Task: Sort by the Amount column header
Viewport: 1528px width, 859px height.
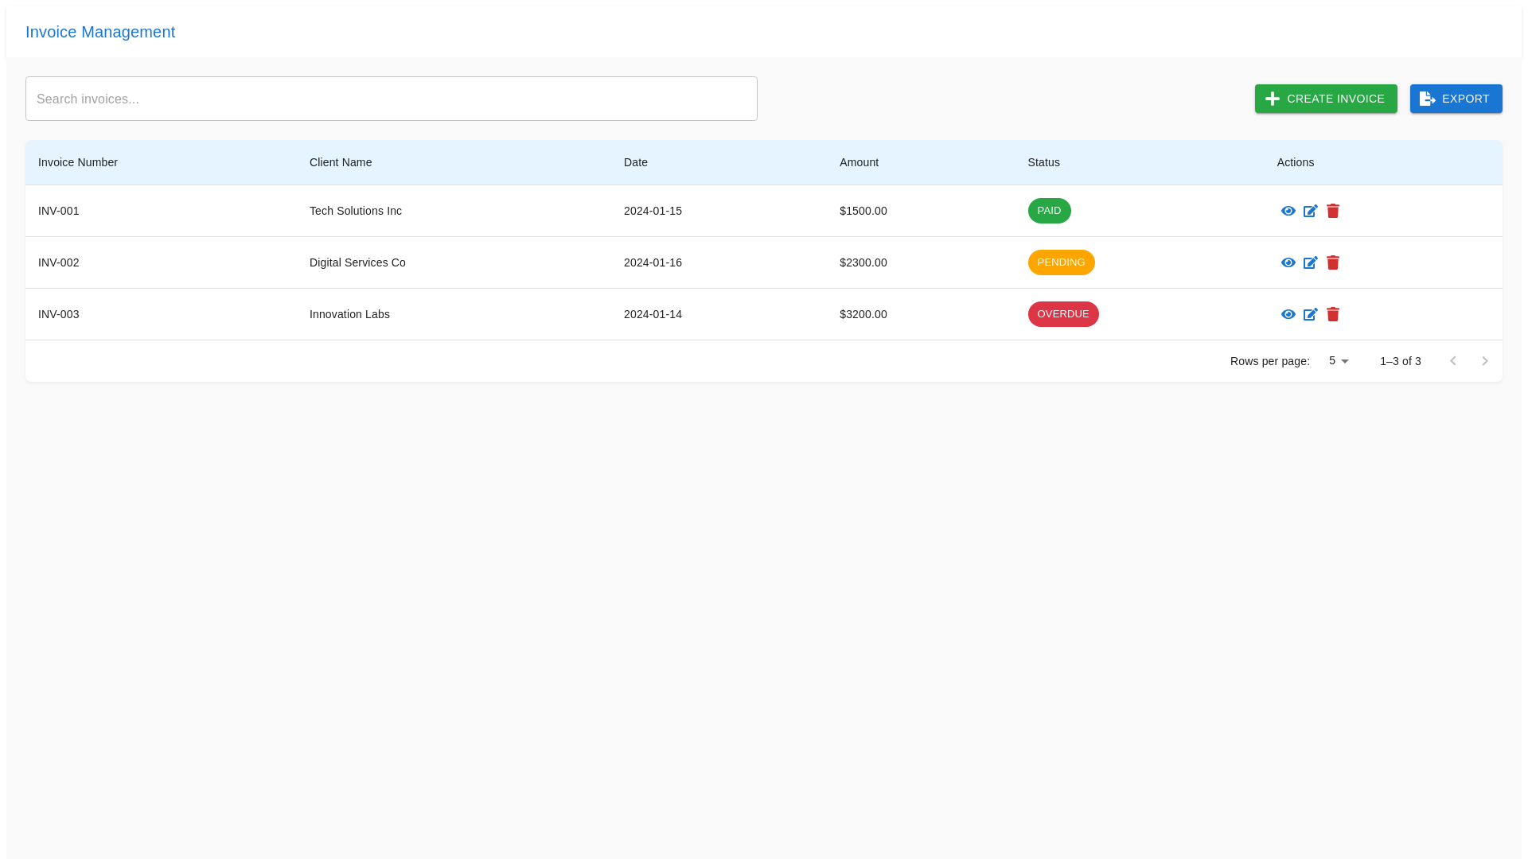Action: click(859, 162)
